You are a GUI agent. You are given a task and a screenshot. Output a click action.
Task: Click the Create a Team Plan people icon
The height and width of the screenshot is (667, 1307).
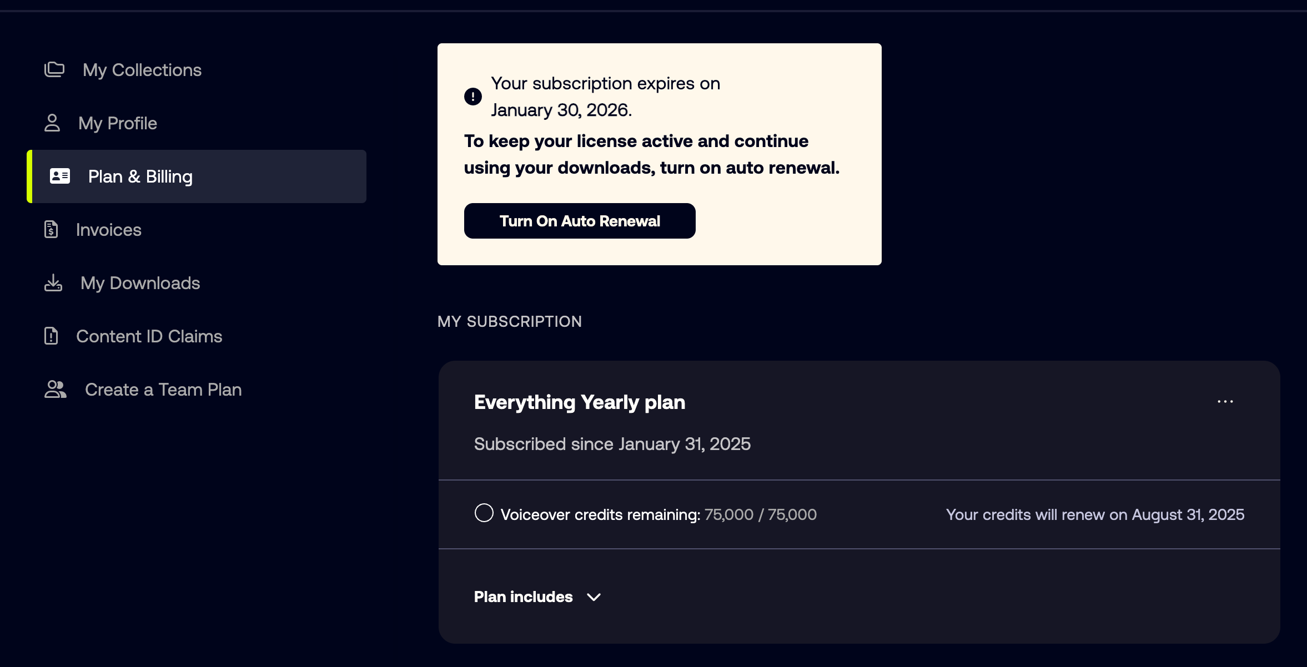[x=54, y=389]
